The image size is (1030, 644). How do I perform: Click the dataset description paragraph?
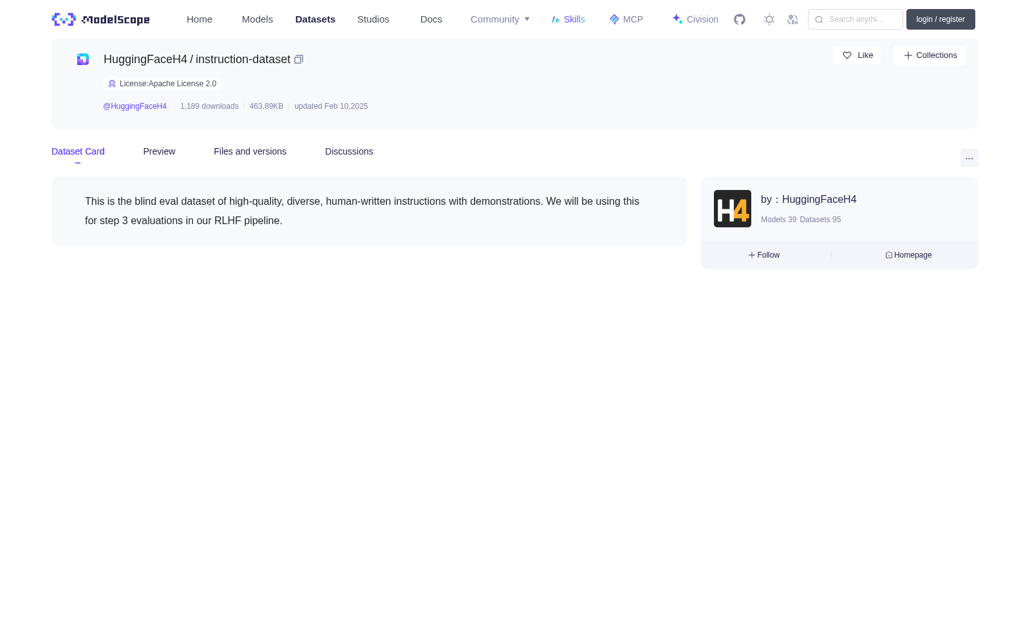point(362,211)
